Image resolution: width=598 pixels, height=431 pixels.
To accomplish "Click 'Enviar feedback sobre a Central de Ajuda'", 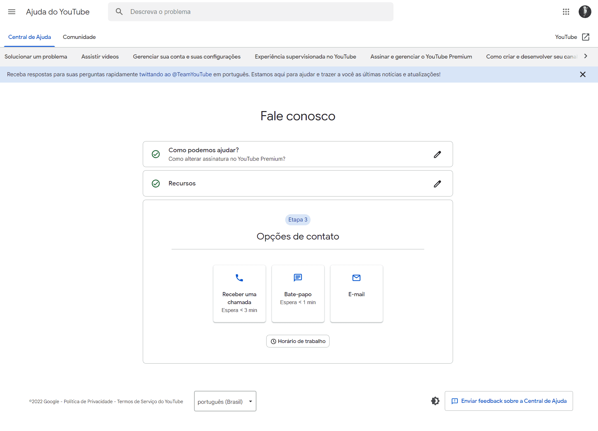I will [x=509, y=401].
